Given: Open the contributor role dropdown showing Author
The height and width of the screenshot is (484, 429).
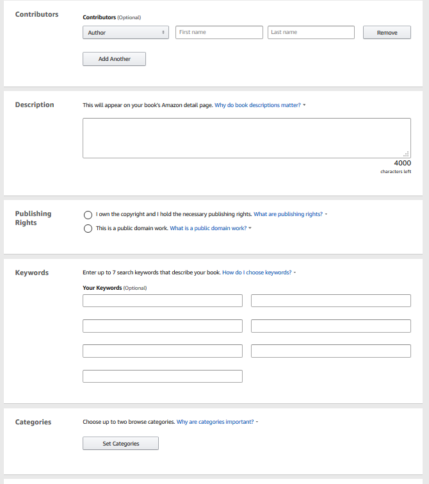Looking at the screenshot, I should coord(125,33).
